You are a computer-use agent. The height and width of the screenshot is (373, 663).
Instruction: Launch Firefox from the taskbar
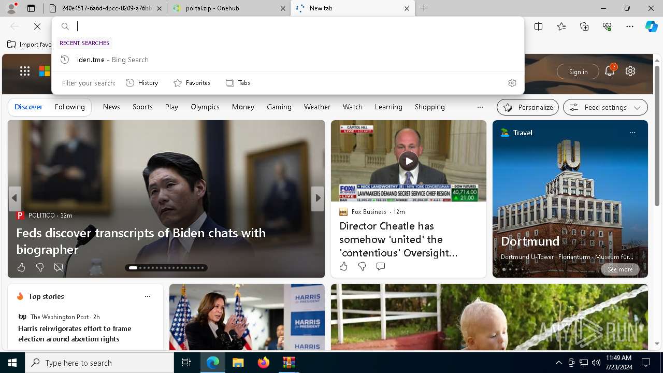click(263, 363)
